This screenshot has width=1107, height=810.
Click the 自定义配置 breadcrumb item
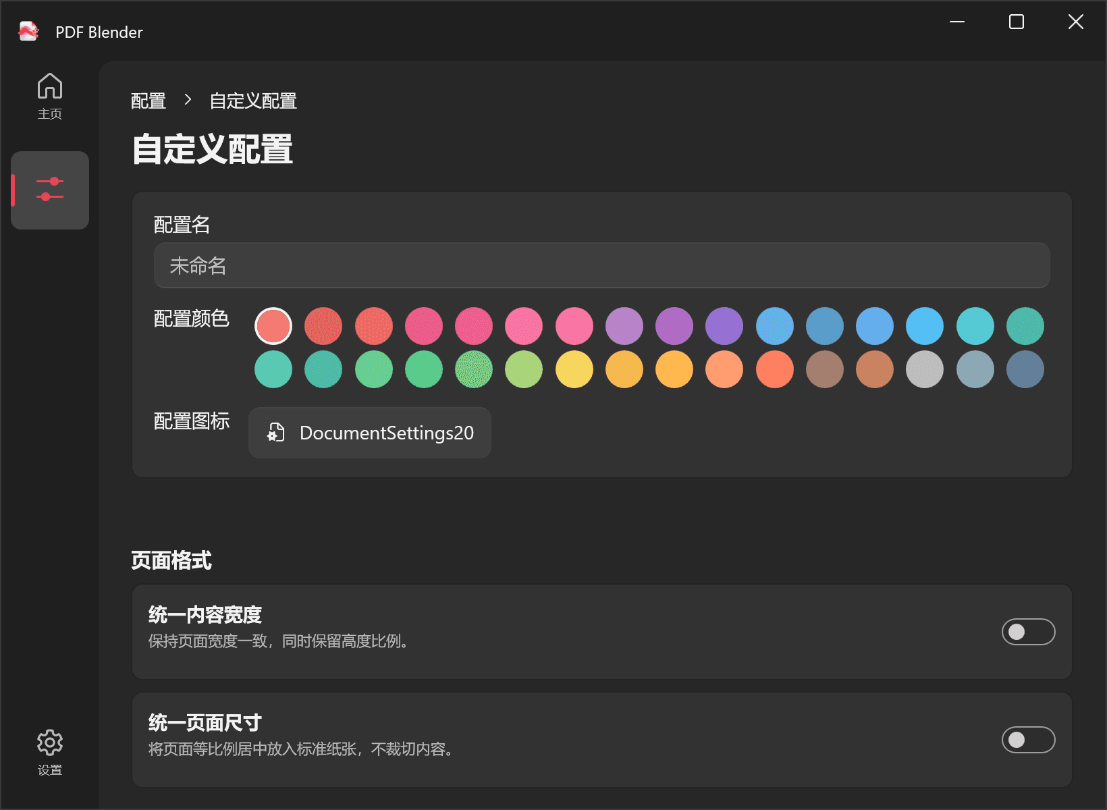pos(253,101)
